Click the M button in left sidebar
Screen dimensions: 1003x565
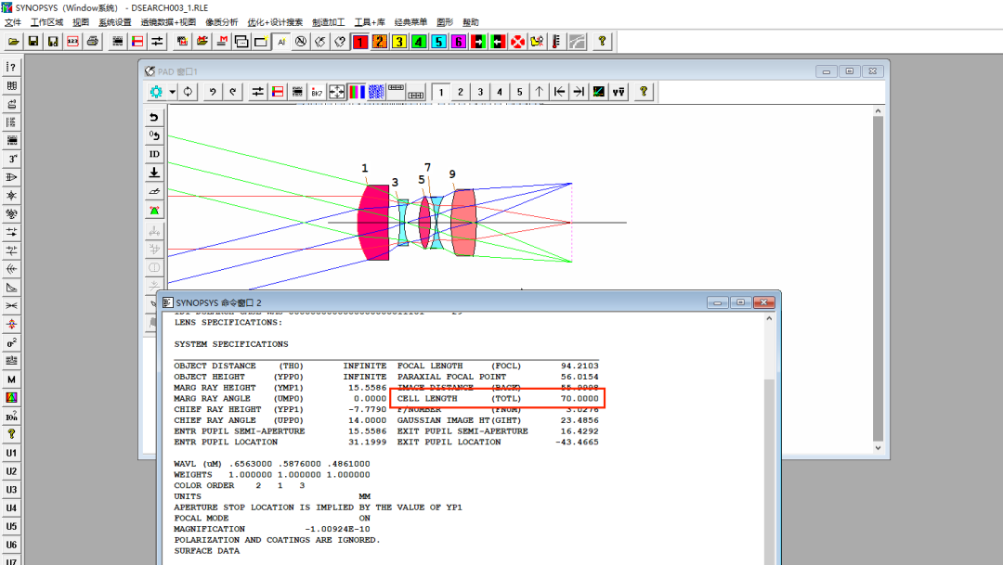pyautogui.click(x=11, y=379)
